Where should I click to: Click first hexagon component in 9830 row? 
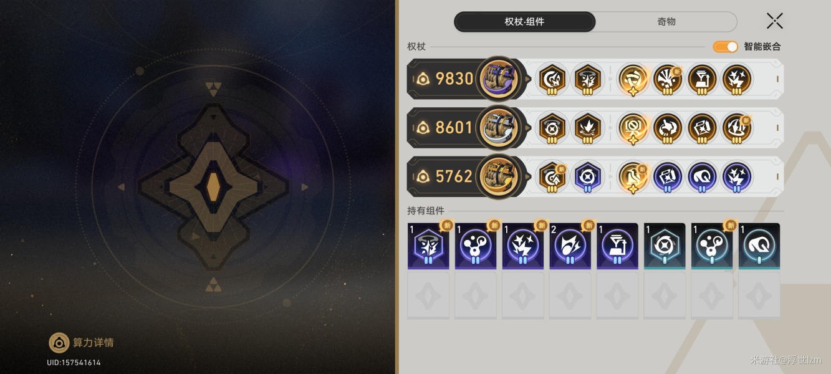click(x=552, y=79)
